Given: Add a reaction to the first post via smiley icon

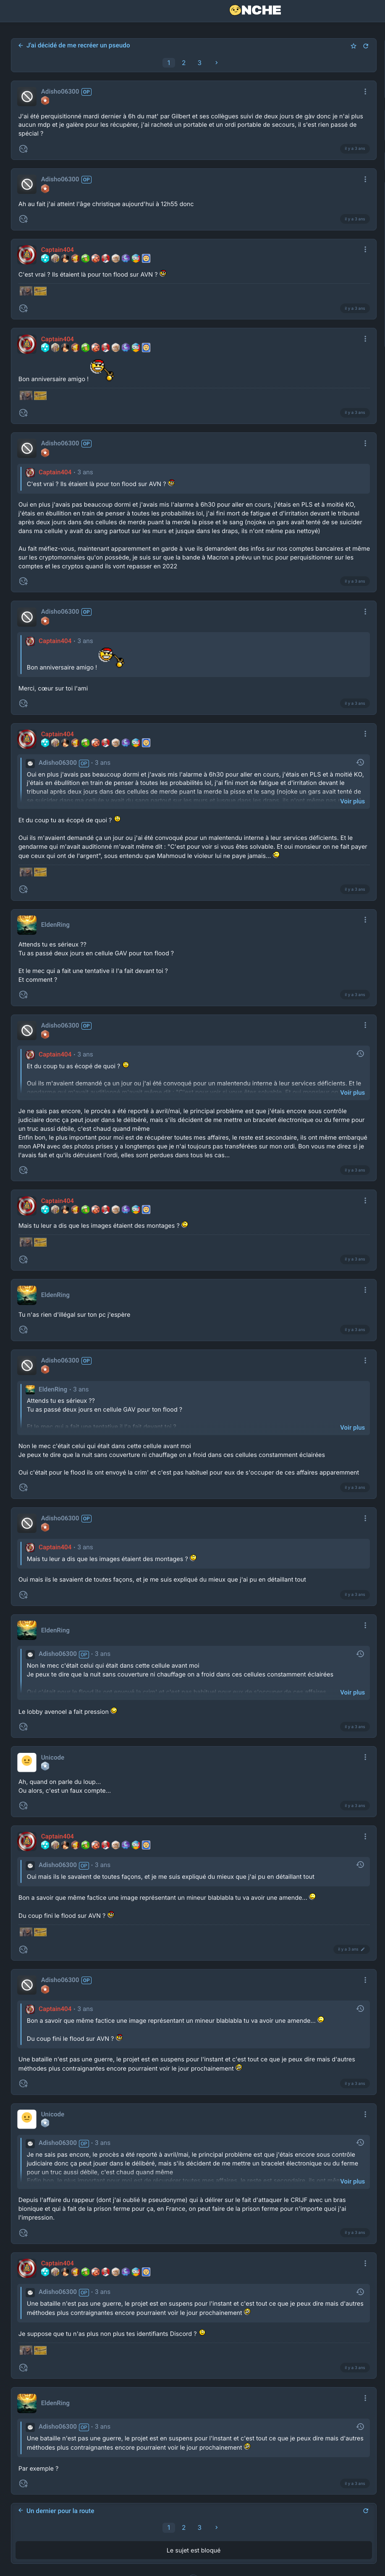Looking at the screenshot, I should pos(23,149).
